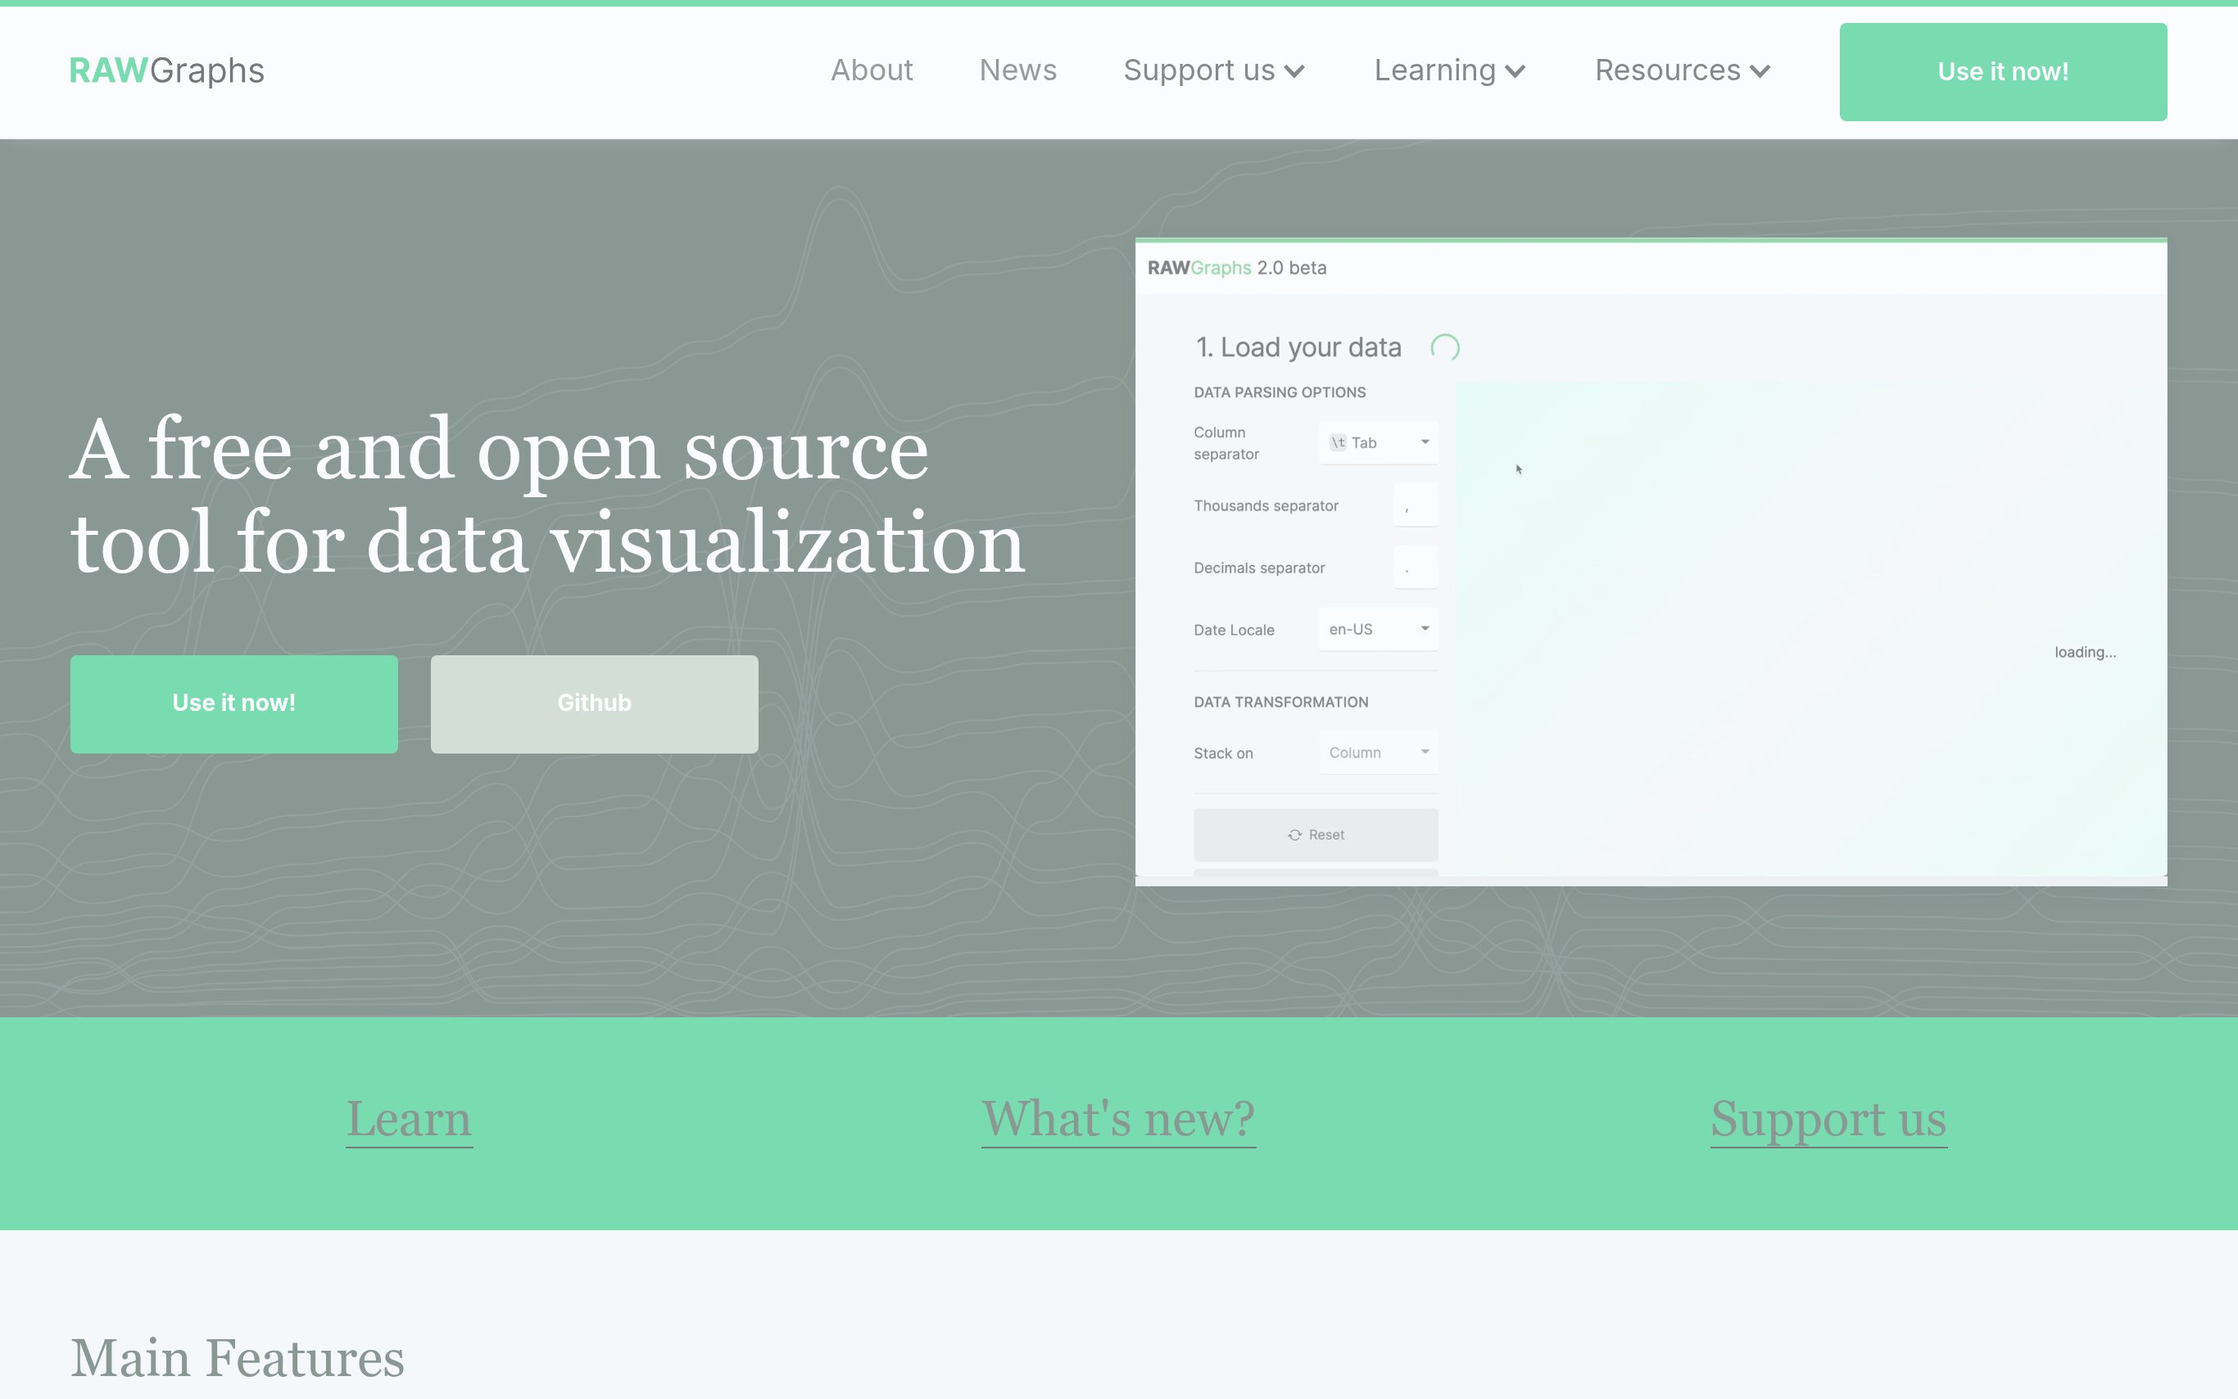Click the RAWGraphs 2.0 beta logo
This screenshot has height=1399, width=2238.
(1236, 269)
